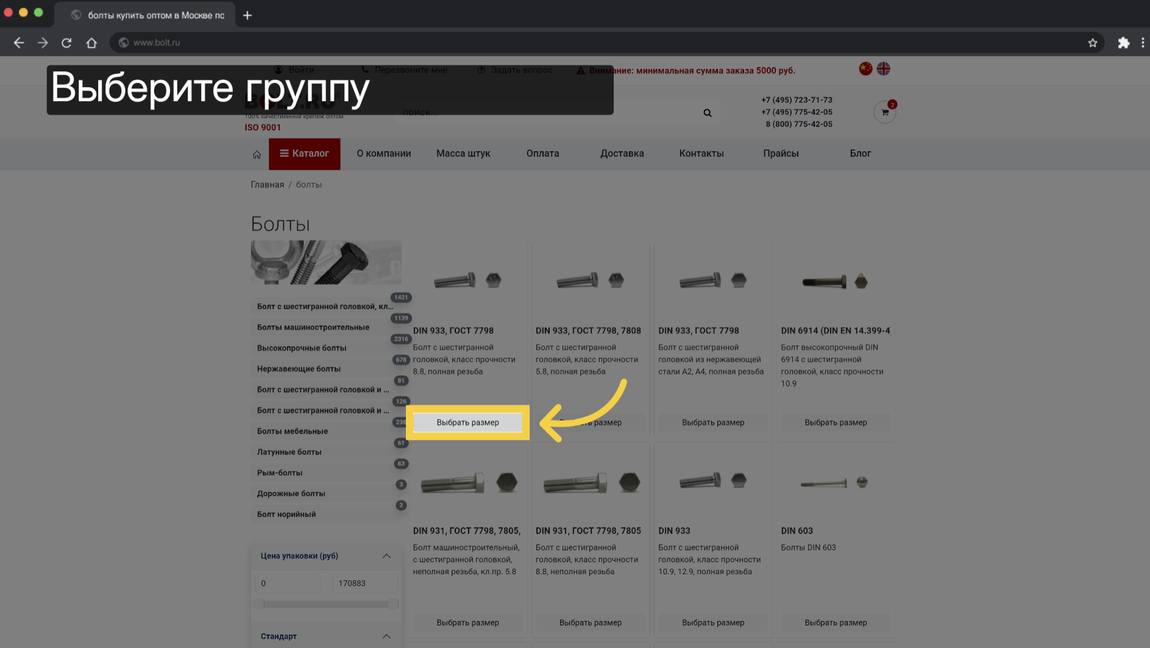Open the Каталог menu

[304, 153]
